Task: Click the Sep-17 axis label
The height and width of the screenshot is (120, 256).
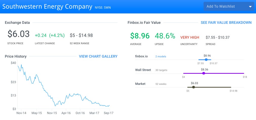Action: pyautogui.click(x=109, y=113)
